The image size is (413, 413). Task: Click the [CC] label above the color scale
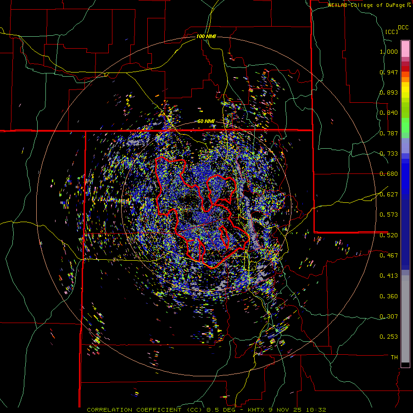(391, 32)
